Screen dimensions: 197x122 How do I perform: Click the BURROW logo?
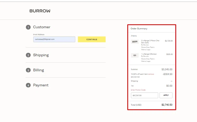point(40,11)
